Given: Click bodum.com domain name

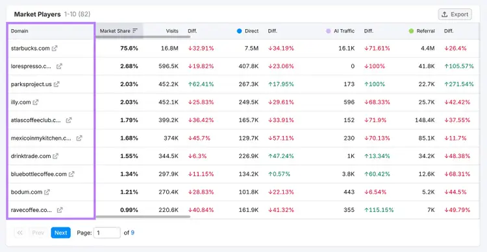Looking at the screenshot, I should [x=27, y=192].
